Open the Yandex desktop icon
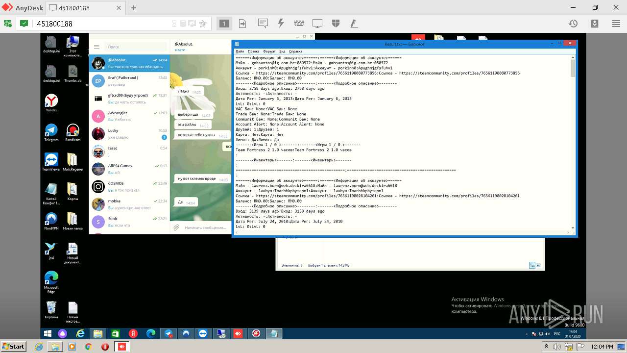The image size is (627, 353). [51, 103]
